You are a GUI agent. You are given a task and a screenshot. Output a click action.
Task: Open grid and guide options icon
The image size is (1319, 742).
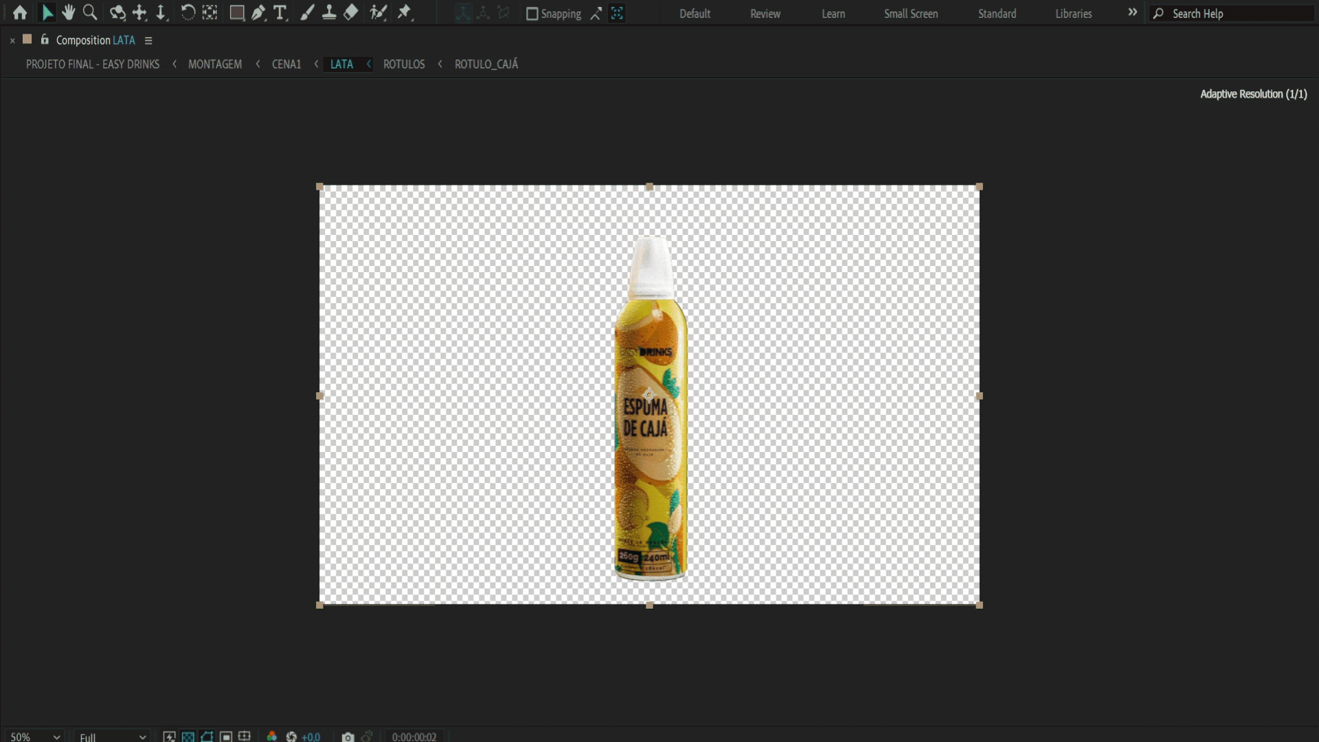(245, 737)
